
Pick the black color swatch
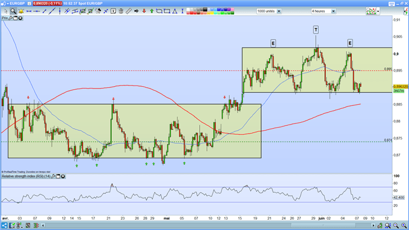pyautogui.click(x=206, y=10)
